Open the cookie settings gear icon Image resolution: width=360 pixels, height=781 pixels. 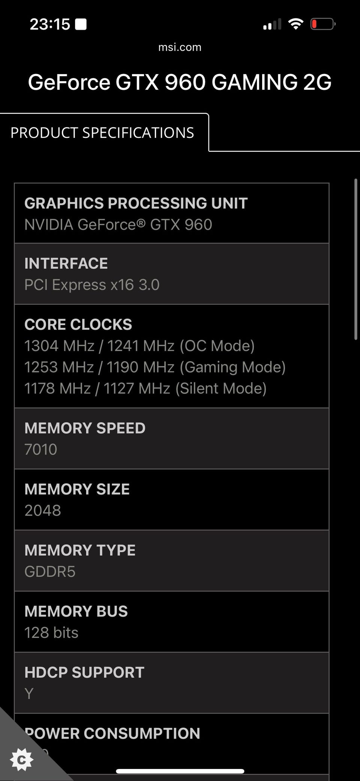[x=21, y=759]
